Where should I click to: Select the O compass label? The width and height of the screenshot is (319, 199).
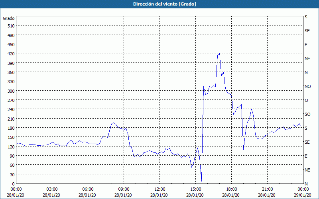click(306, 100)
